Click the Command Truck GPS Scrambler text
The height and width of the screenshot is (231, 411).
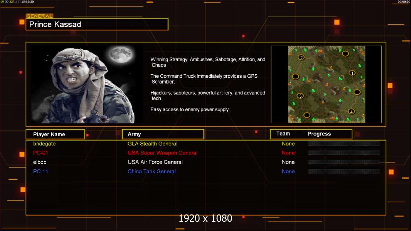pos(204,79)
